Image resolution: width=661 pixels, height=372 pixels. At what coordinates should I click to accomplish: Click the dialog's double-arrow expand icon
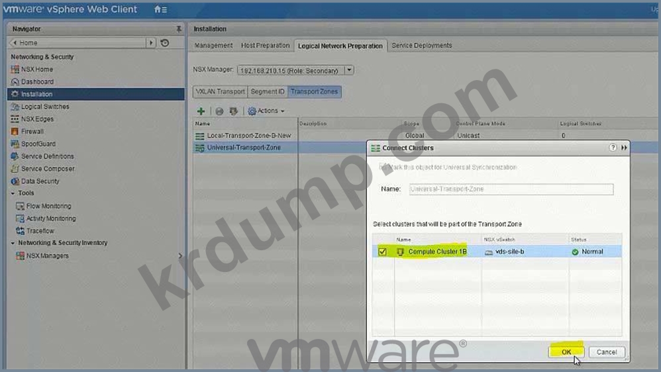pyautogui.click(x=624, y=148)
